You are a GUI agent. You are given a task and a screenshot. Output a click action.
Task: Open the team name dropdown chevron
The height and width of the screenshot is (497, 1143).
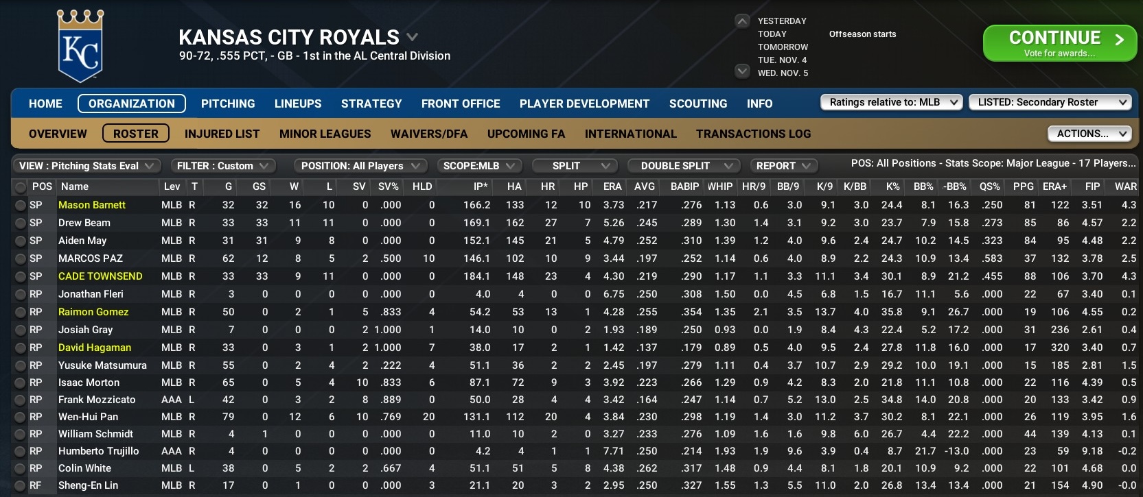[x=412, y=37]
